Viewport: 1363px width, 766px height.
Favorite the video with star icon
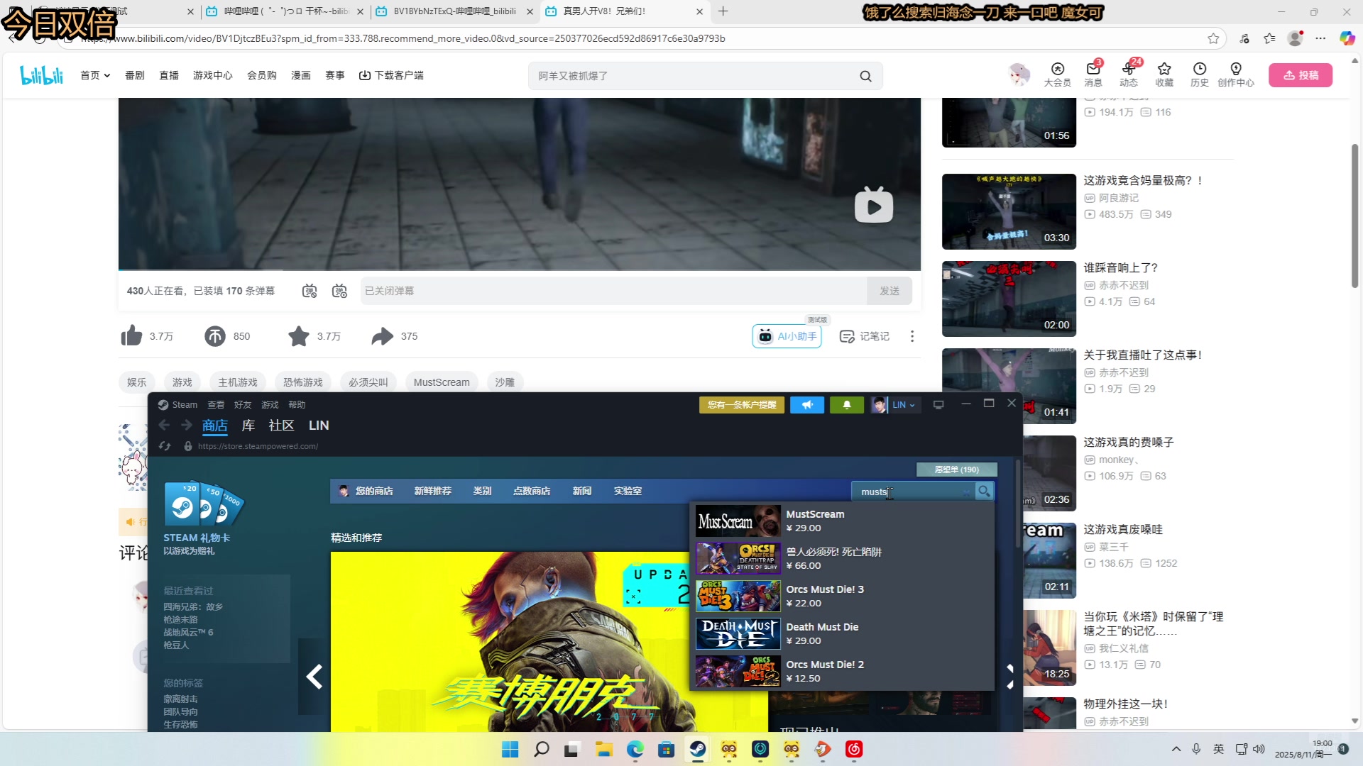299,336
